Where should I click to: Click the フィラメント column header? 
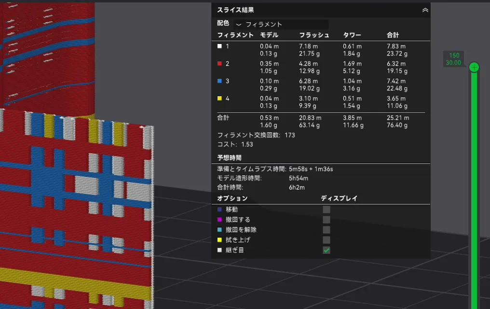point(235,35)
